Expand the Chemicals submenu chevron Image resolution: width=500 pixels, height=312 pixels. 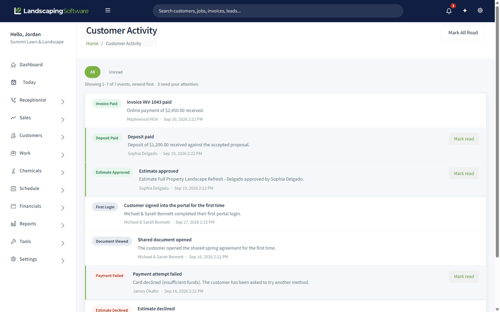point(62,172)
